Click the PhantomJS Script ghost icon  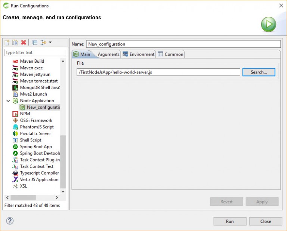coord(15,127)
